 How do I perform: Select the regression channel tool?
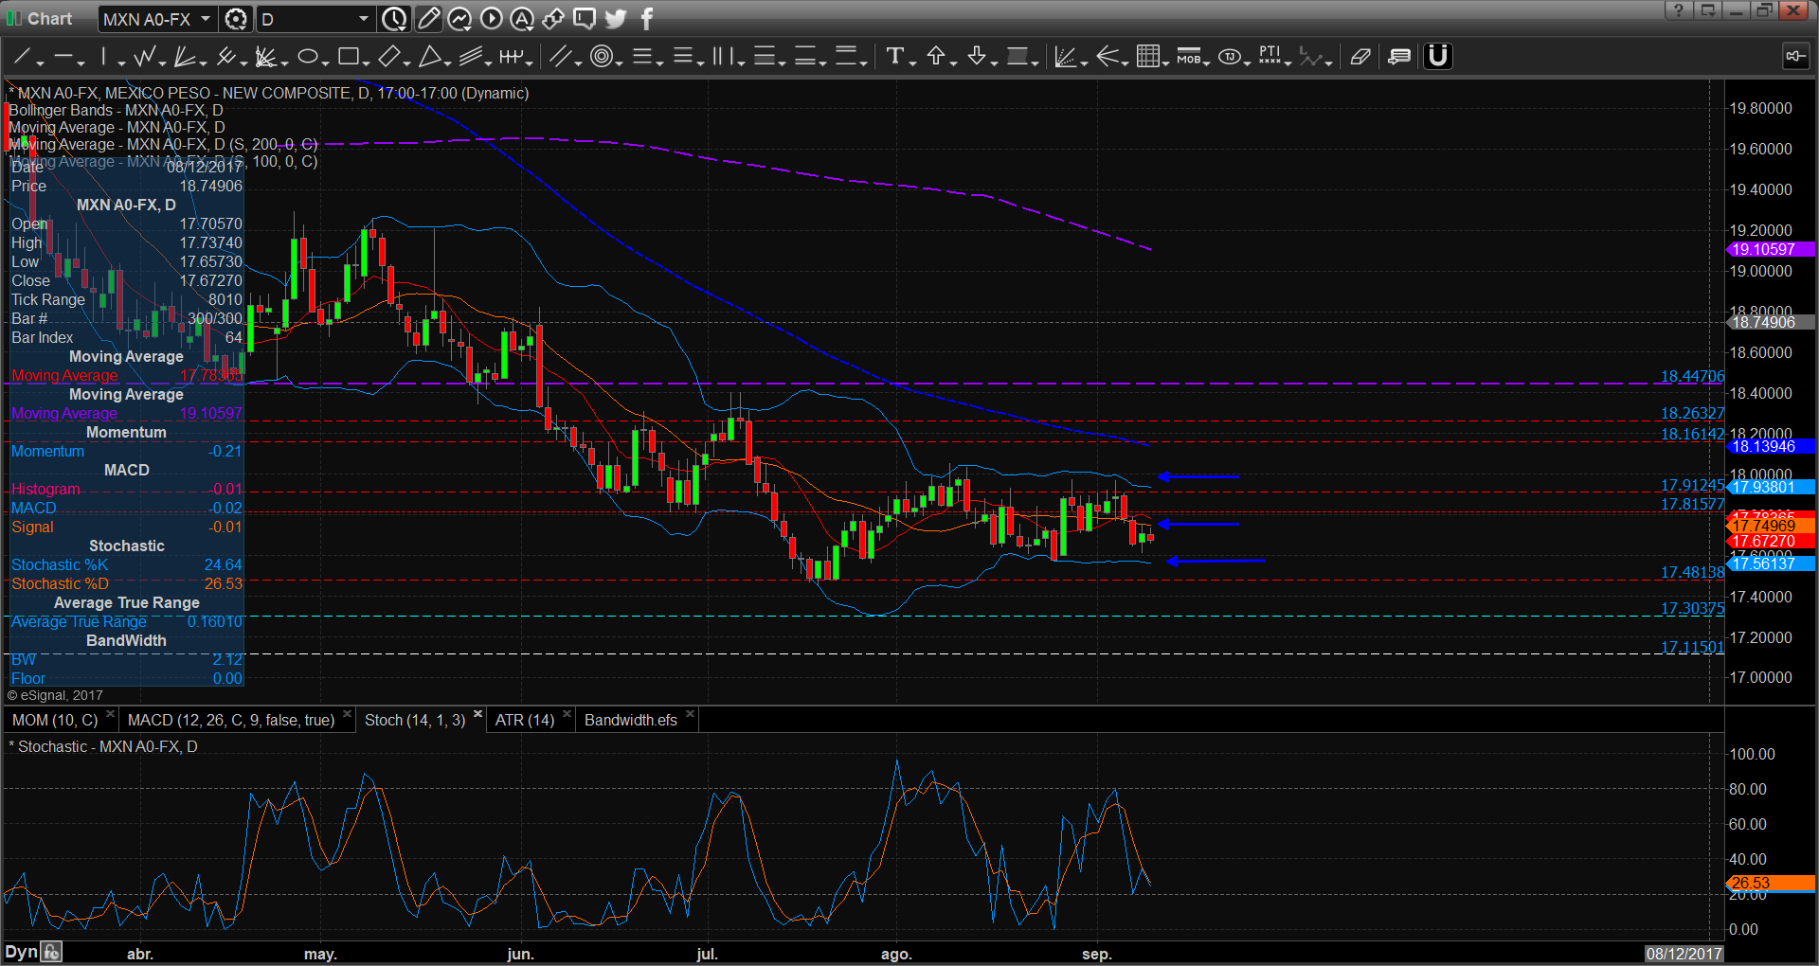(470, 57)
